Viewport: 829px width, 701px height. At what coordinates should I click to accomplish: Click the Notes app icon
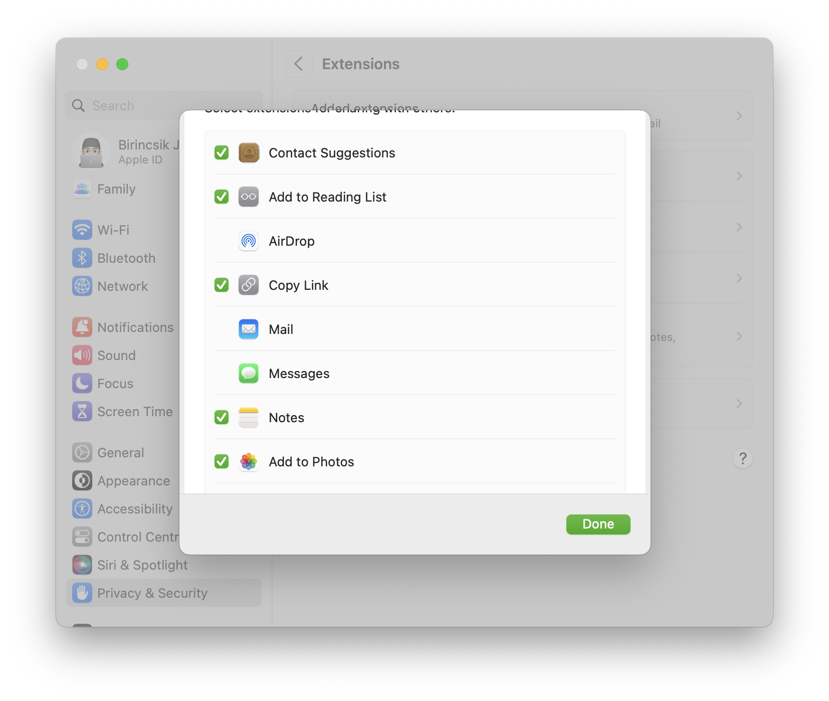tap(249, 417)
